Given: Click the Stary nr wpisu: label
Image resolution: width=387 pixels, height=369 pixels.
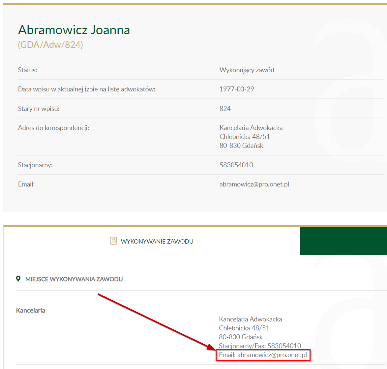Looking at the screenshot, I should 39,109.
